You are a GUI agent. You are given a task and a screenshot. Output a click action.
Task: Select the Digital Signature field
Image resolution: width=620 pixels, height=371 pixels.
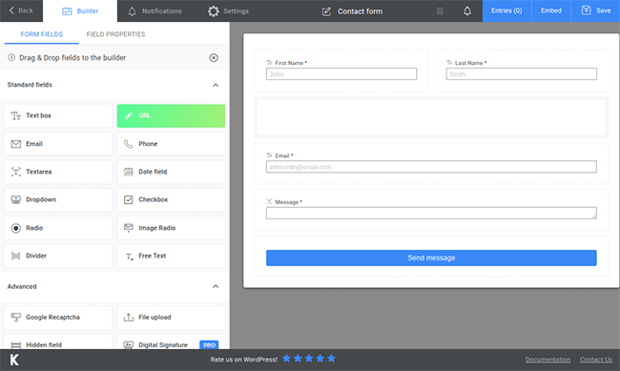tap(171, 341)
